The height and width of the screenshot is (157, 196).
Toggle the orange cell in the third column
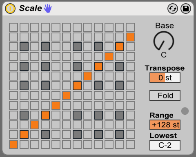pyautogui.click(x=35, y=125)
